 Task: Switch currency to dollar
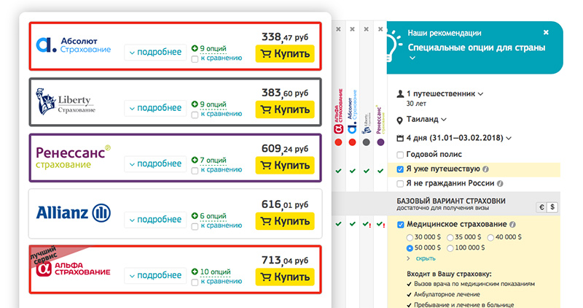[x=552, y=207]
